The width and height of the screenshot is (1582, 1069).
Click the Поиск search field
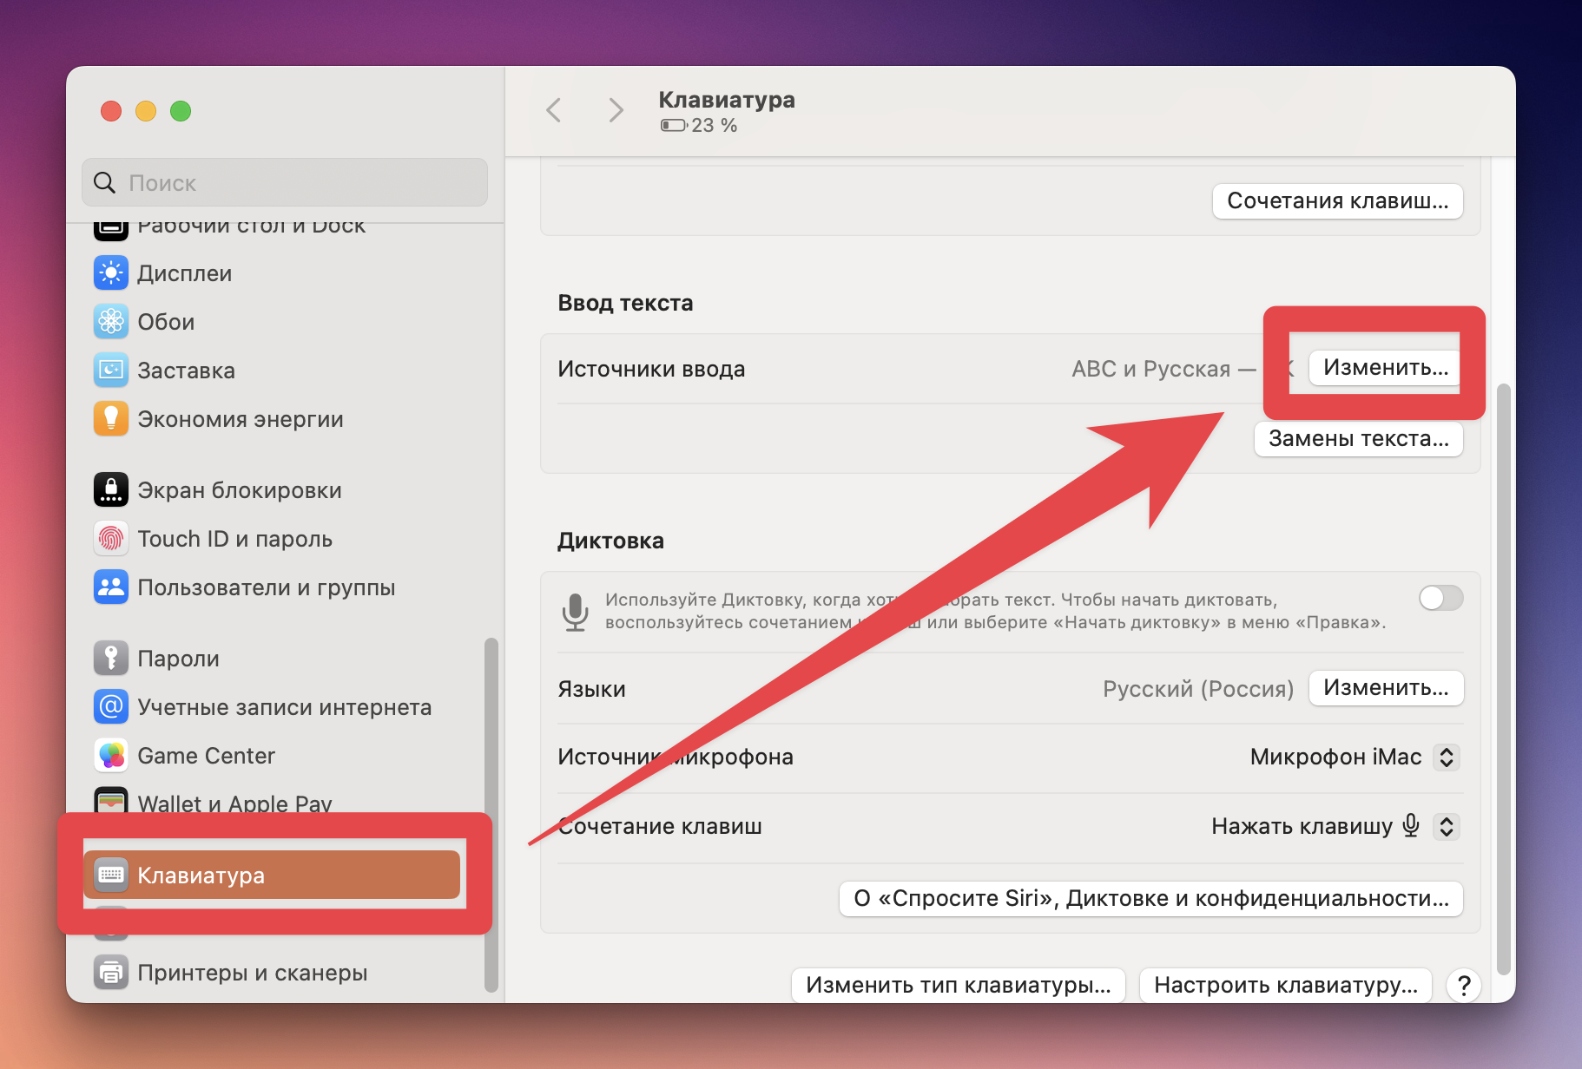(285, 183)
